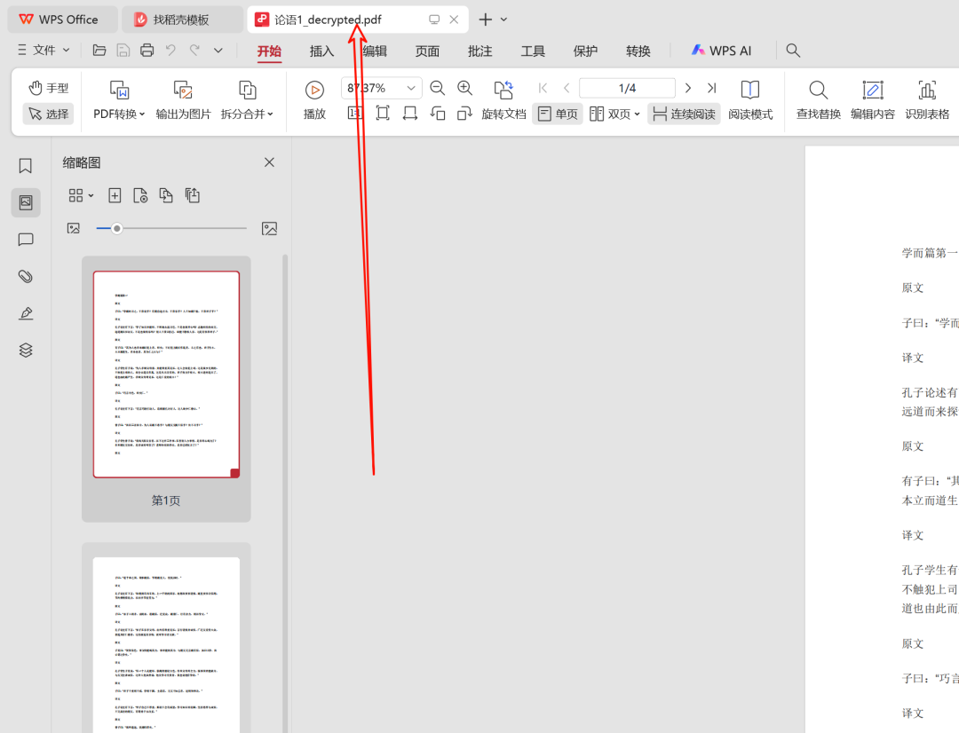
Task: Click the undo arrow icon
Action: (x=170, y=51)
